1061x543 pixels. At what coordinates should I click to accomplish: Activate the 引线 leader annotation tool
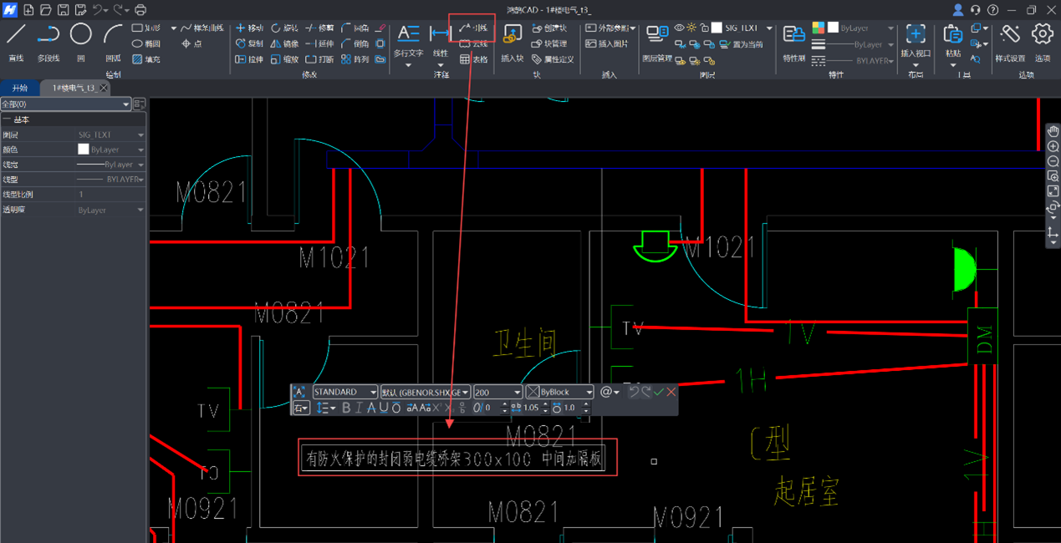click(x=473, y=28)
